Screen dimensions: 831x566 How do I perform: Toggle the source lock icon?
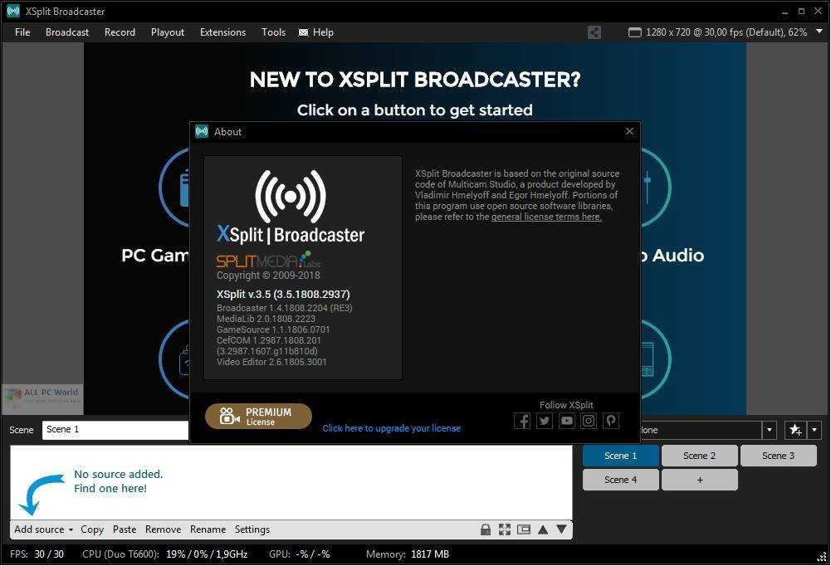click(x=485, y=529)
